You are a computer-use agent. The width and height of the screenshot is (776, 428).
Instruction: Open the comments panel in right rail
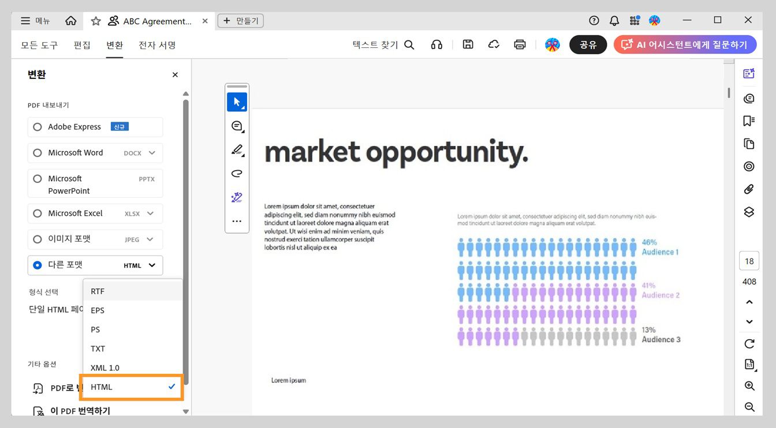point(749,98)
